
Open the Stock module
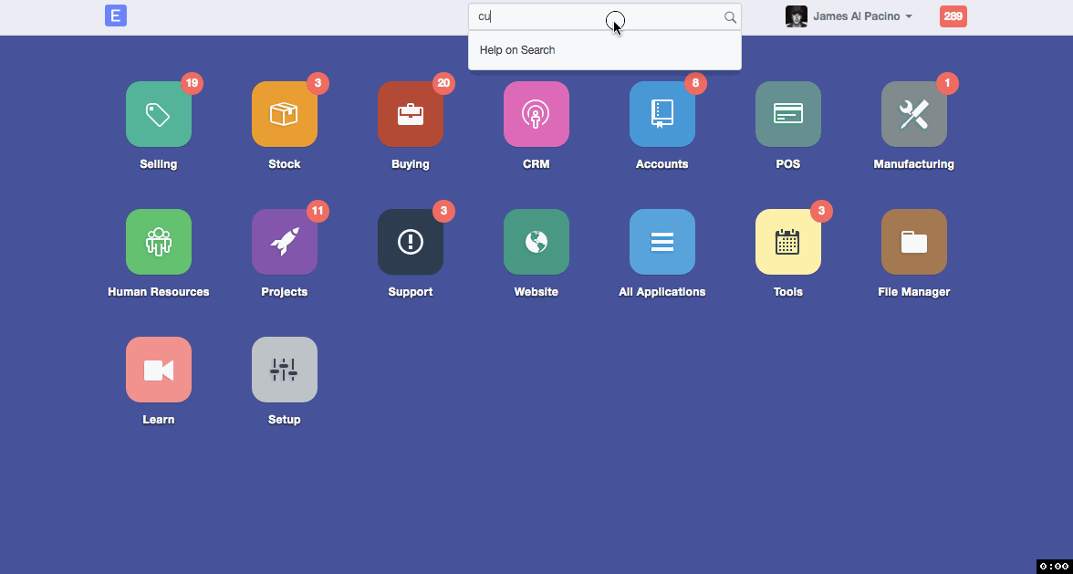(285, 115)
